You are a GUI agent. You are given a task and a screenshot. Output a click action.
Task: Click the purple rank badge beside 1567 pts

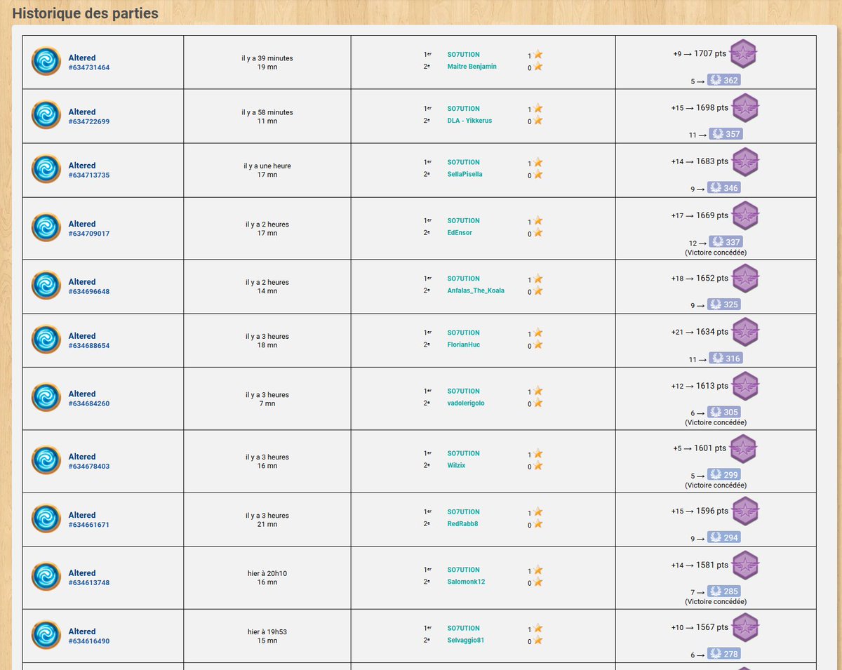[x=745, y=628]
